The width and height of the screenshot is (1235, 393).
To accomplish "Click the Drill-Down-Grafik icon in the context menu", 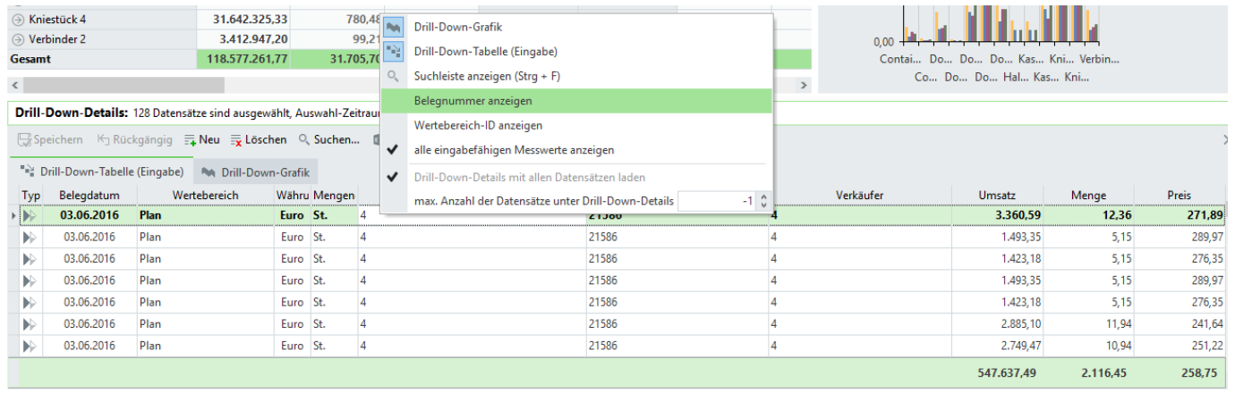I will click(x=393, y=28).
